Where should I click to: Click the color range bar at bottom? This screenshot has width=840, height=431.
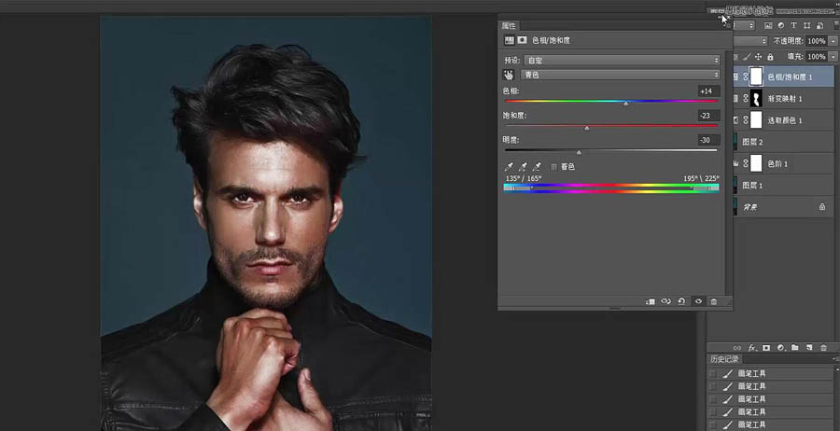(611, 188)
